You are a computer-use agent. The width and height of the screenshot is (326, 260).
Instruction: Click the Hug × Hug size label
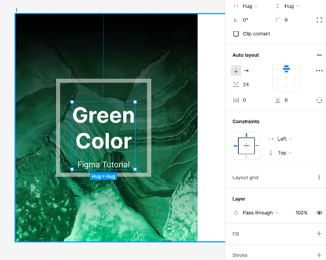(103, 176)
